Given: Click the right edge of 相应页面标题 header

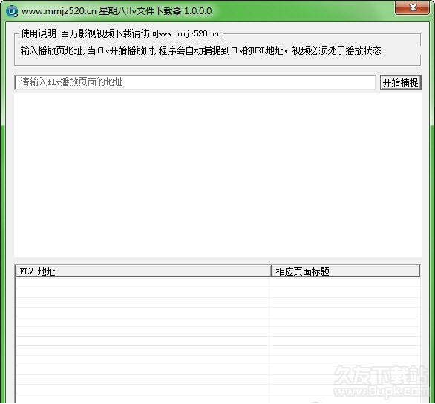Looking at the screenshot, I should pyautogui.click(x=419, y=271).
